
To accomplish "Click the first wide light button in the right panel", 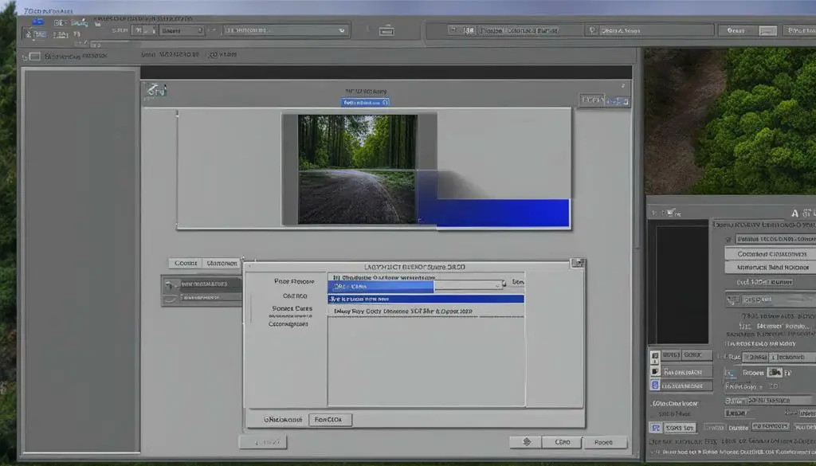I will click(771, 254).
